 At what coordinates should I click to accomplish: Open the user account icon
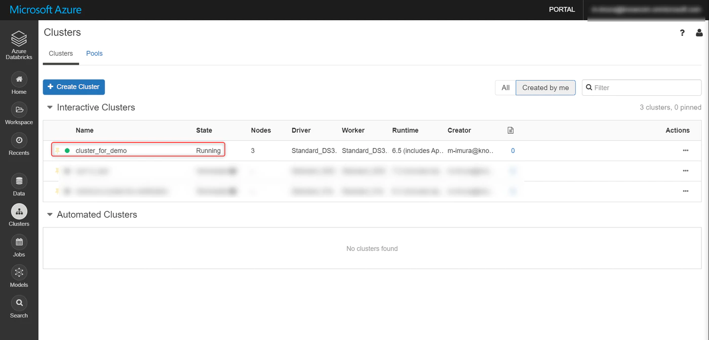point(699,33)
